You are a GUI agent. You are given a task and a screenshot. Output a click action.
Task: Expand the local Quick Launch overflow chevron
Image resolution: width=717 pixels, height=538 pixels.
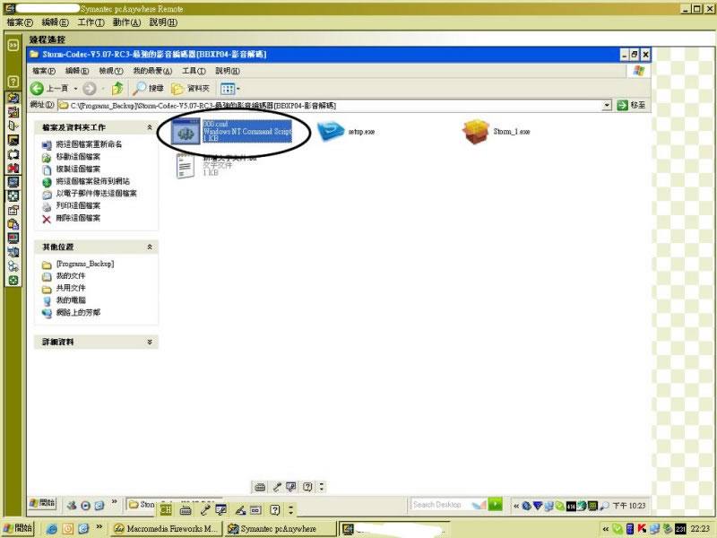click(99, 527)
